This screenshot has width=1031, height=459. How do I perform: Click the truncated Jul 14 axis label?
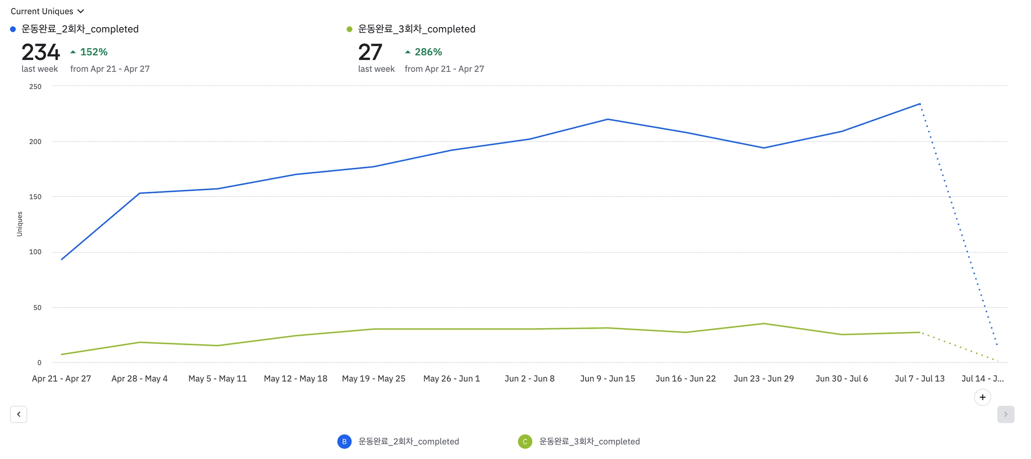[982, 378]
